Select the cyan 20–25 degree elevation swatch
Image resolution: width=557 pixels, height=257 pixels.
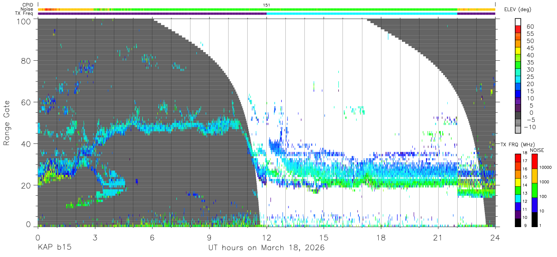[x=518, y=80]
